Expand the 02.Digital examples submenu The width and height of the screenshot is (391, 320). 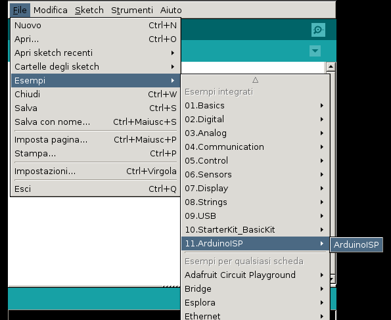click(256, 119)
